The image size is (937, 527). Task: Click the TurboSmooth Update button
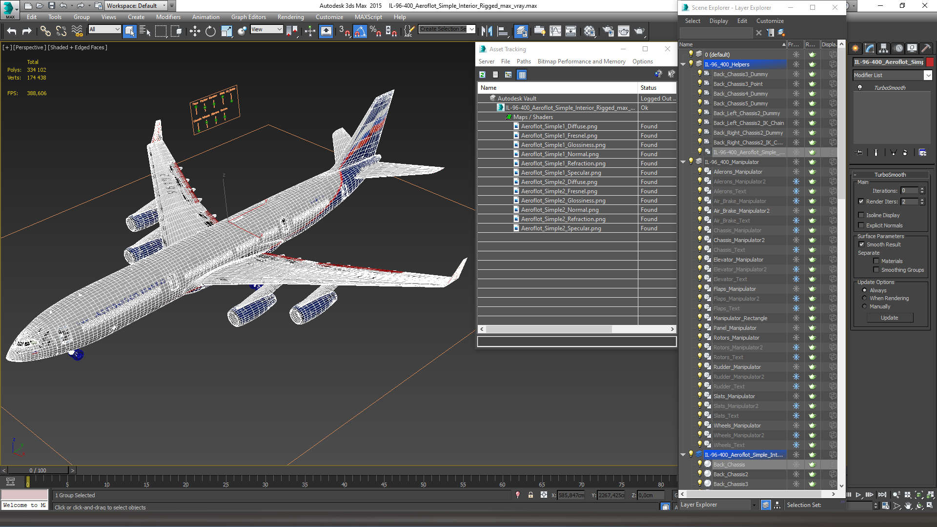[890, 318]
